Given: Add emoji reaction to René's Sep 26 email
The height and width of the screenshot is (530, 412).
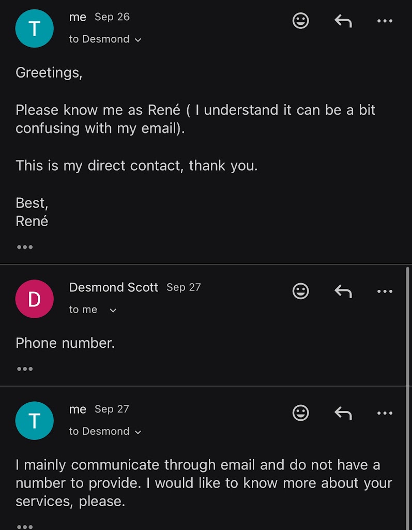Looking at the screenshot, I should (300, 21).
